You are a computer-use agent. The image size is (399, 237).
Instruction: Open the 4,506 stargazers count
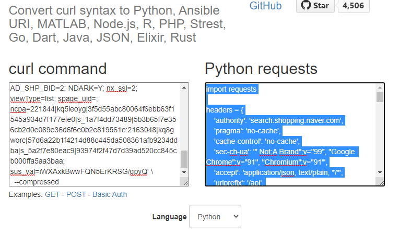[x=354, y=6]
